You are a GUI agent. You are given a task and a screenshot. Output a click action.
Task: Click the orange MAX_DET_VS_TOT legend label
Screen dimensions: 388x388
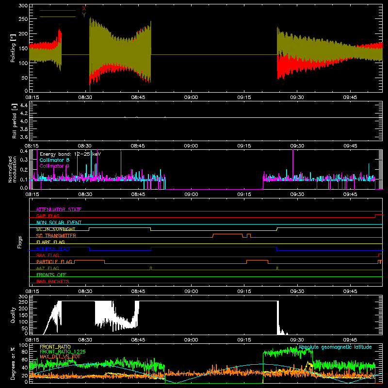(x=60, y=356)
